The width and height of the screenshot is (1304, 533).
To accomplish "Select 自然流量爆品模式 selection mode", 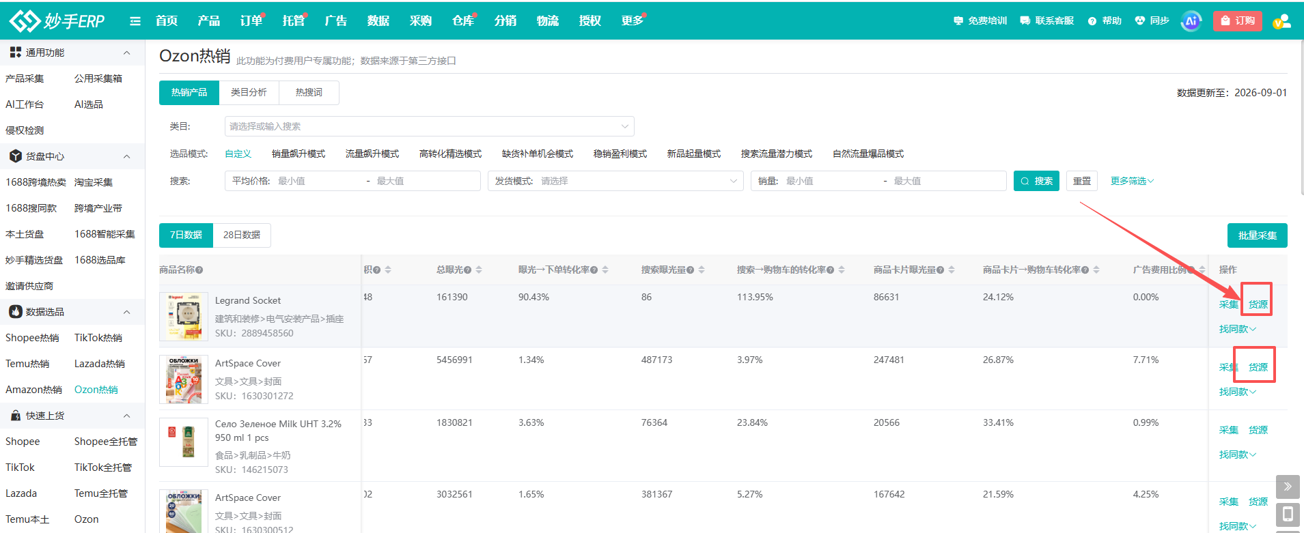I will [x=868, y=154].
